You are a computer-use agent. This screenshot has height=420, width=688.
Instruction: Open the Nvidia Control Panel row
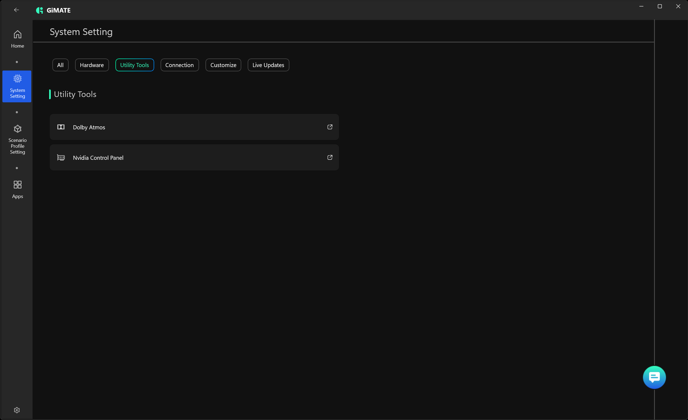point(98,158)
